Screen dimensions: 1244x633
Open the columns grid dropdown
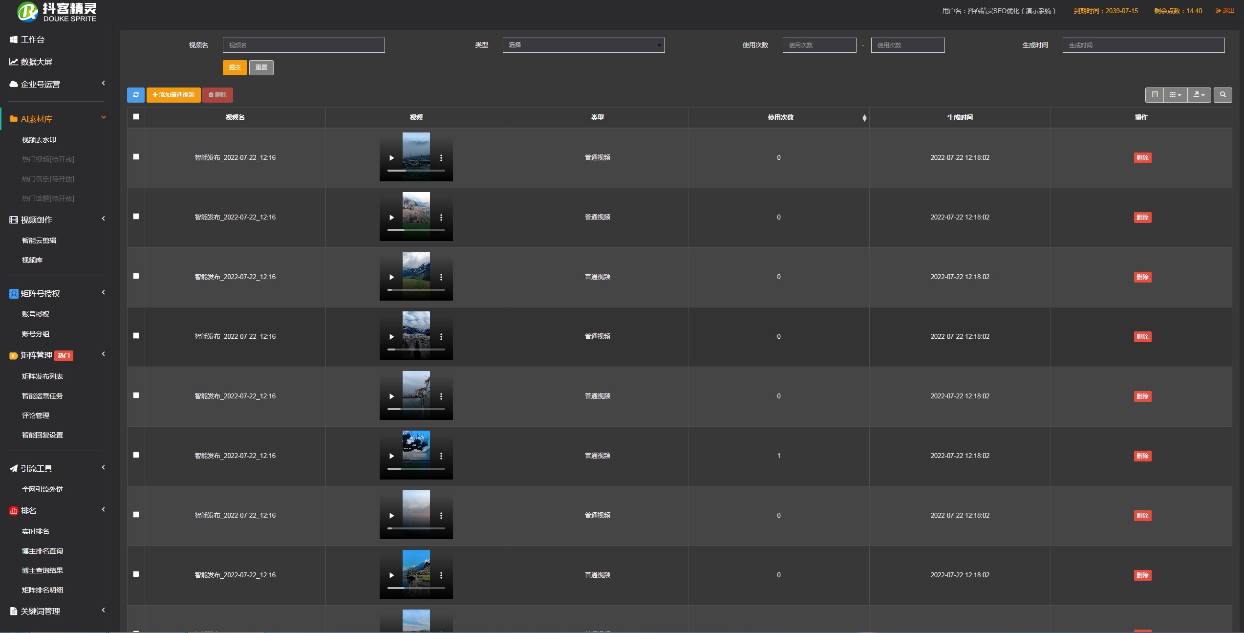click(x=1175, y=95)
